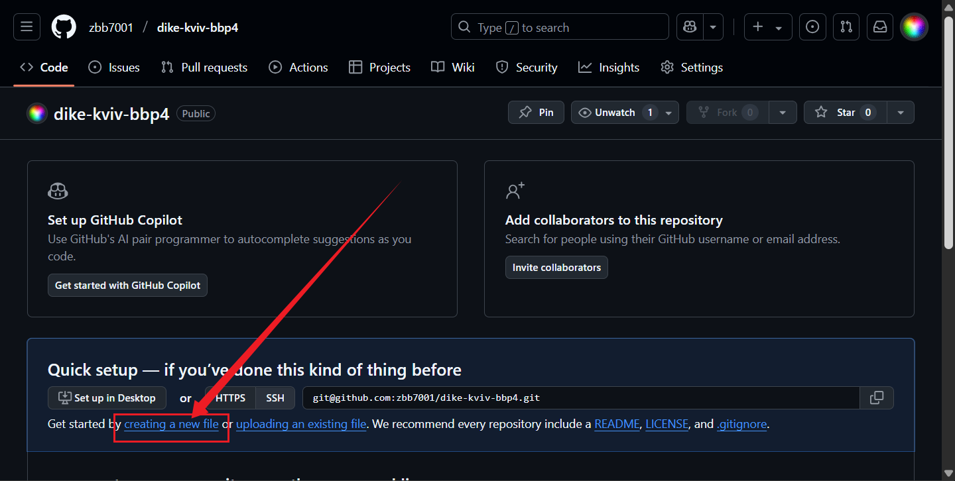955x481 pixels.
Task: Copy the clone URL to clipboard
Action: pos(877,398)
